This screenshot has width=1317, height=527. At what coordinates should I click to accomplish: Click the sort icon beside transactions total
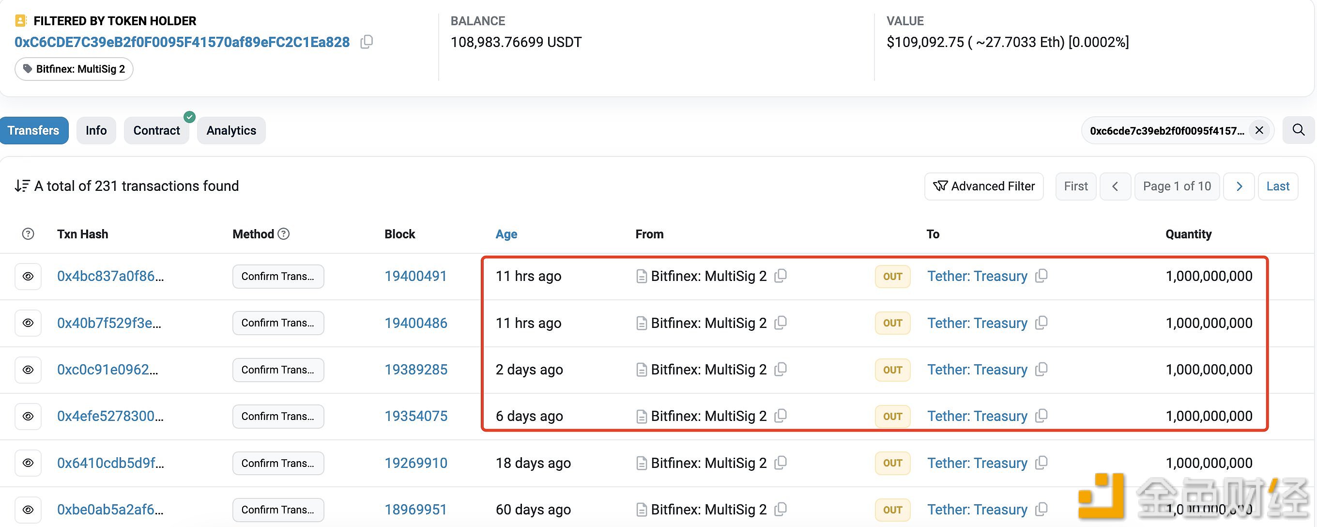tap(22, 186)
